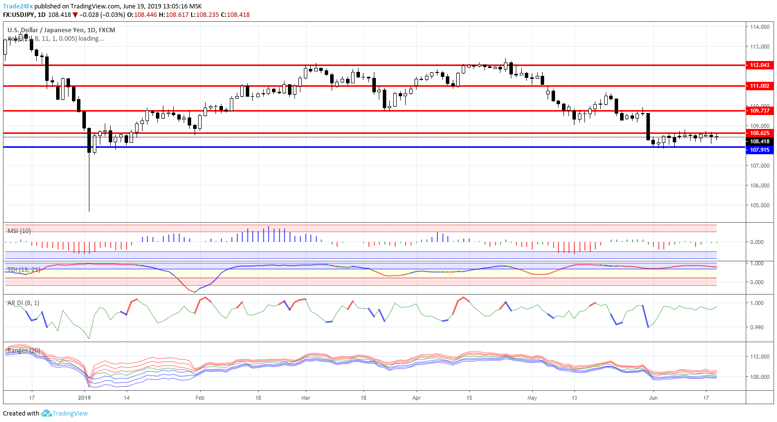Click the 105.000 price axis value
Screen dimensions: 777x422
click(x=760, y=205)
